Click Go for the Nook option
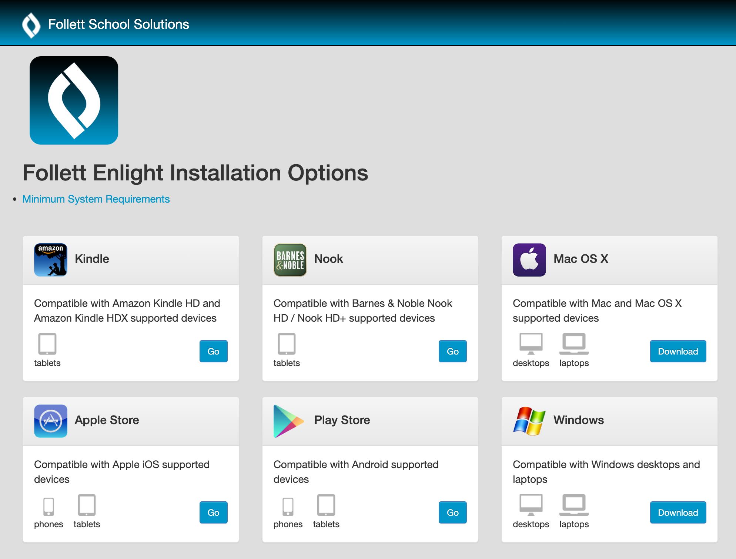This screenshot has height=559, width=736. point(452,351)
